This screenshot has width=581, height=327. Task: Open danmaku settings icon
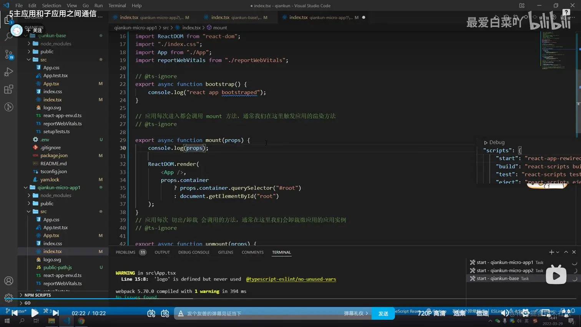point(165,314)
